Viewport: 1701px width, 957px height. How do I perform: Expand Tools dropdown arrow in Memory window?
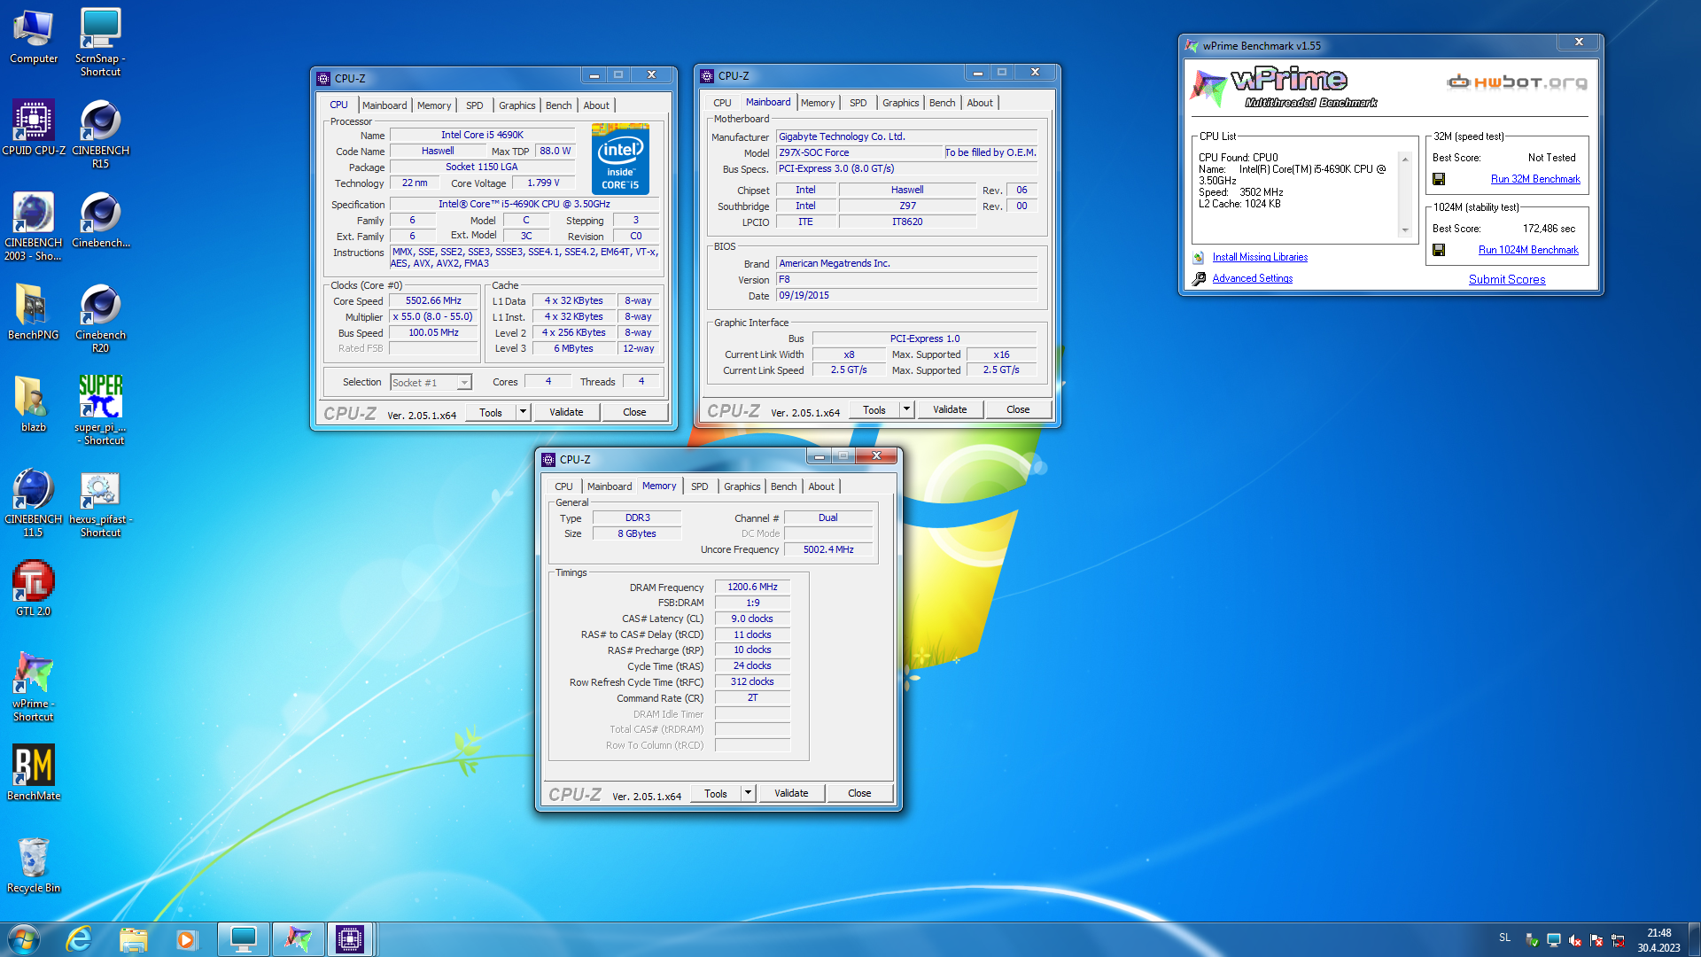(x=748, y=793)
